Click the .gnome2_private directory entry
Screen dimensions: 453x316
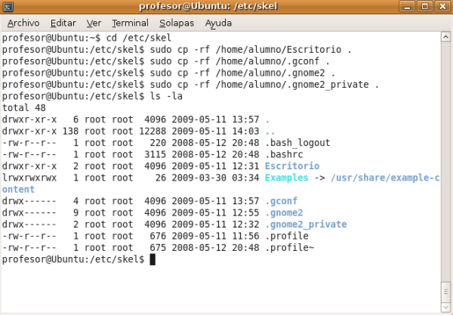(x=306, y=225)
